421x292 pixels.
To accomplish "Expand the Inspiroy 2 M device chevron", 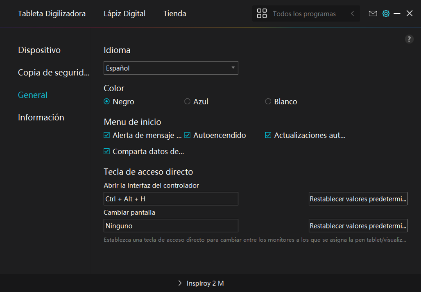I will click(x=180, y=283).
